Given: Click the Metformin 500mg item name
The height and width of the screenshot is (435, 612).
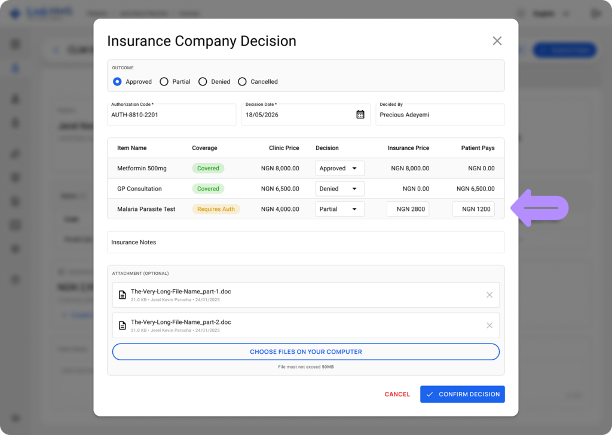Looking at the screenshot, I should tap(142, 168).
